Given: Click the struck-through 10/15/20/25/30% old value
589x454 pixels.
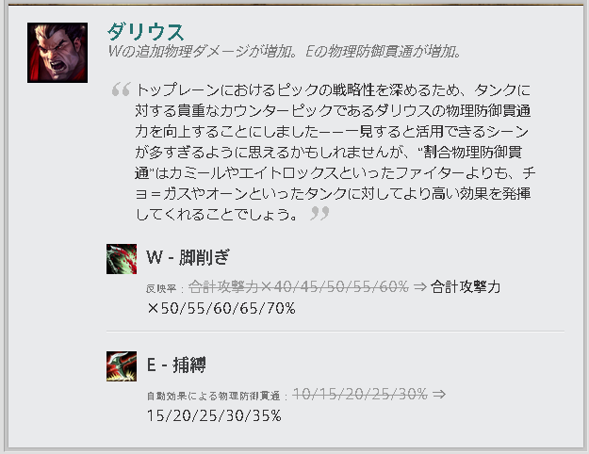Looking at the screenshot, I should (x=360, y=395).
